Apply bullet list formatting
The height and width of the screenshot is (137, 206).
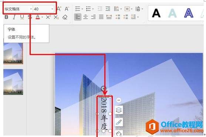point(78,9)
